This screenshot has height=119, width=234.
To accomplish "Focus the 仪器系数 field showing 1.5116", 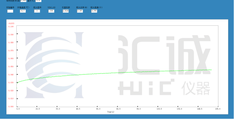I will click(x=65, y=11).
